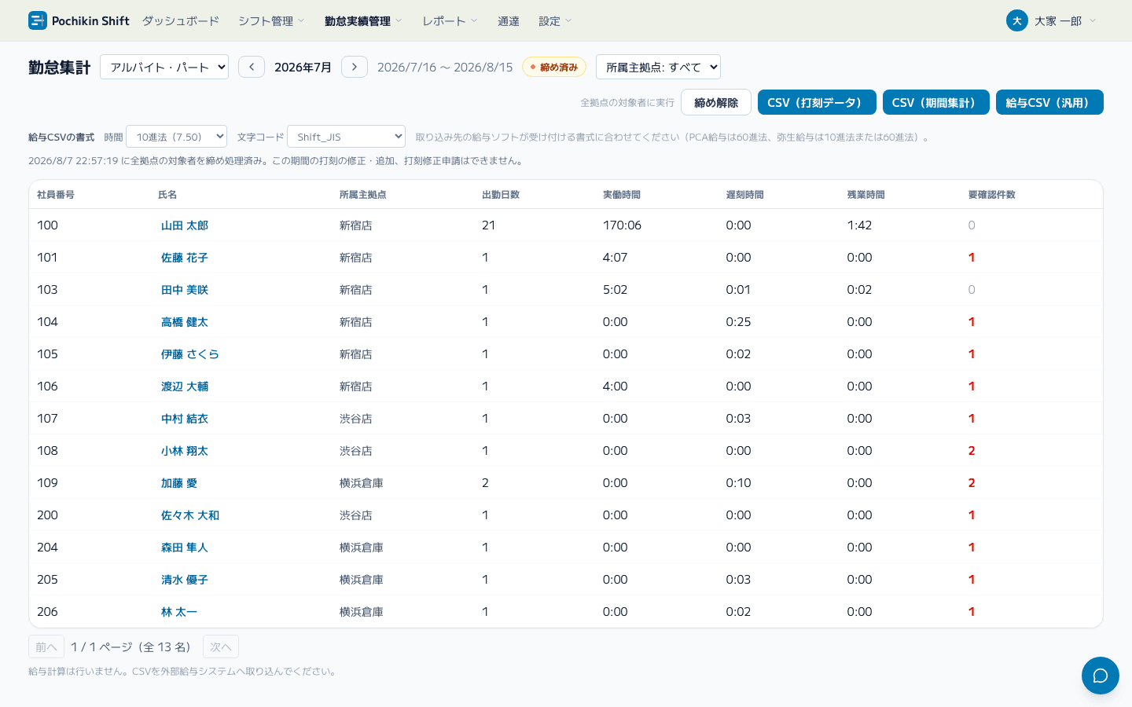Image resolution: width=1132 pixels, height=707 pixels.
Task: Click the 2026/7/16 〜 2026/8/15 period text
Action: tap(445, 68)
